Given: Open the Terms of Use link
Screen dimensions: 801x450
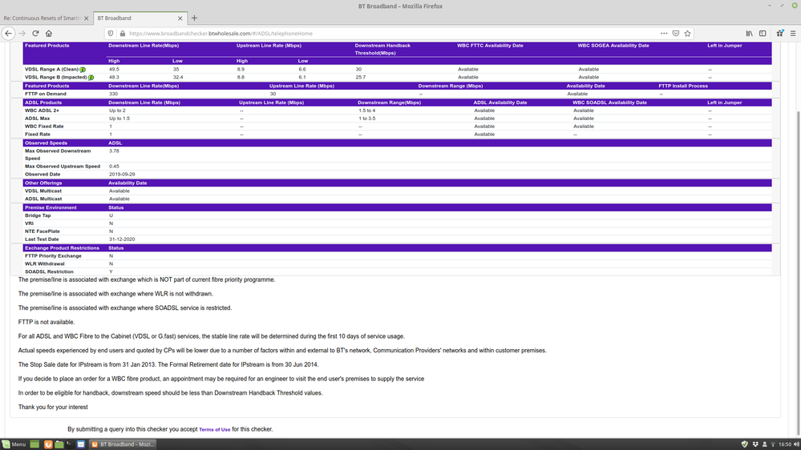Looking at the screenshot, I should tap(214, 430).
